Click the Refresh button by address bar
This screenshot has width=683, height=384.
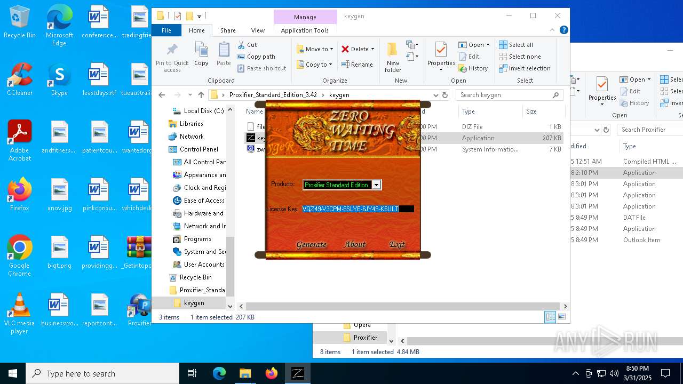tap(445, 95)
